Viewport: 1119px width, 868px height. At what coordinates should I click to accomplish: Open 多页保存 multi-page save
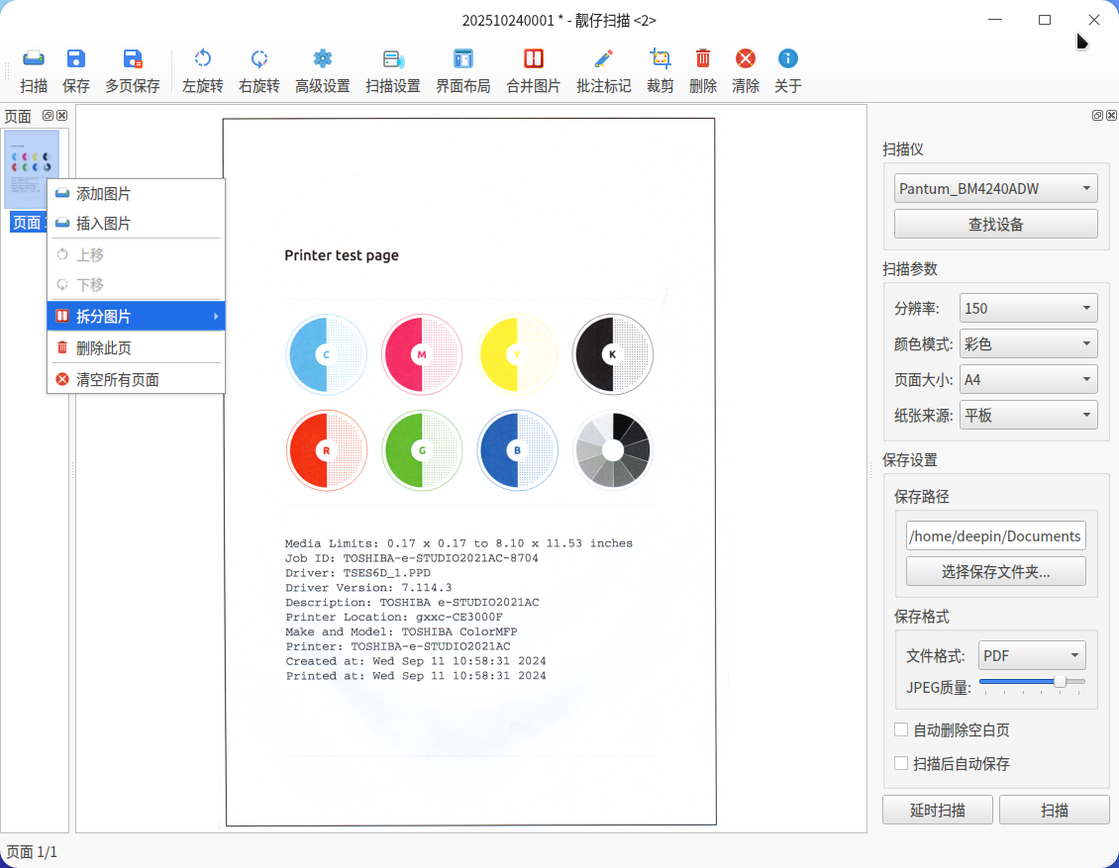pyautogui.click(x=133, y=71)
